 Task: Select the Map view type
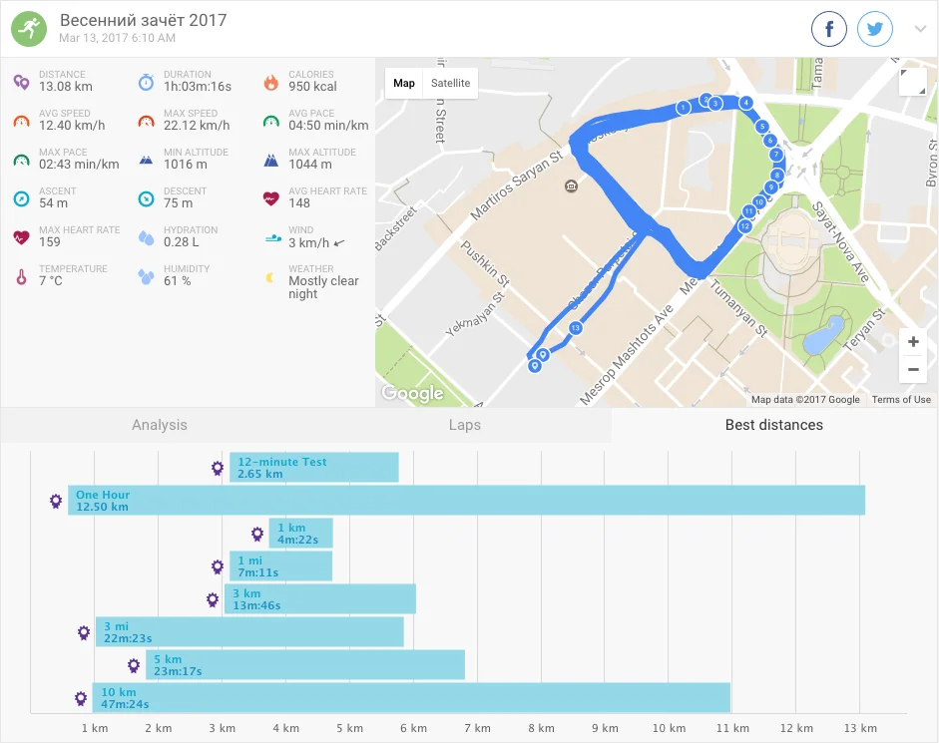(404, 84)
